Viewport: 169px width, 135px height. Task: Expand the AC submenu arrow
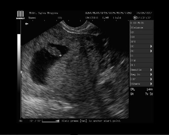point(151,51)
